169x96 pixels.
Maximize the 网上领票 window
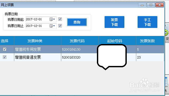point(151,5)
